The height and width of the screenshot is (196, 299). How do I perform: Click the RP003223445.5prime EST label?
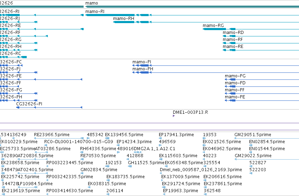point(70,163)
